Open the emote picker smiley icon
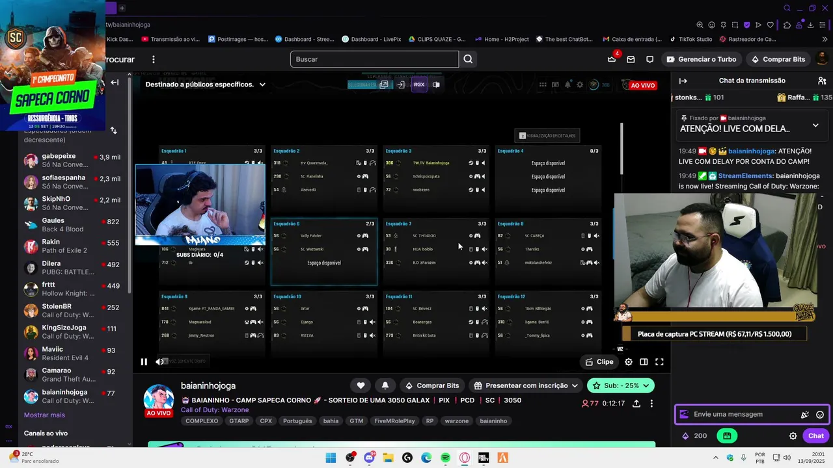This screenshot has width=833, height=468. point(820,415)
